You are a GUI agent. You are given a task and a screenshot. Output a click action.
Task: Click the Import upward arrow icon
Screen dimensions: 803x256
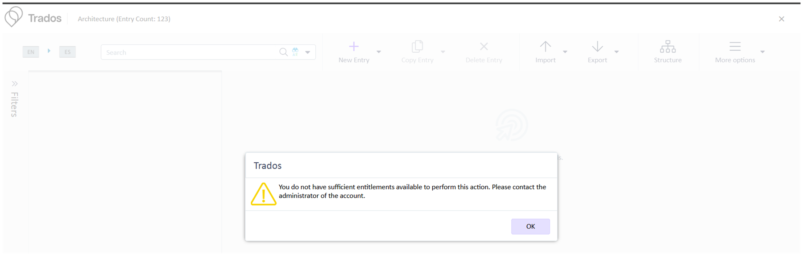point(545,46)
